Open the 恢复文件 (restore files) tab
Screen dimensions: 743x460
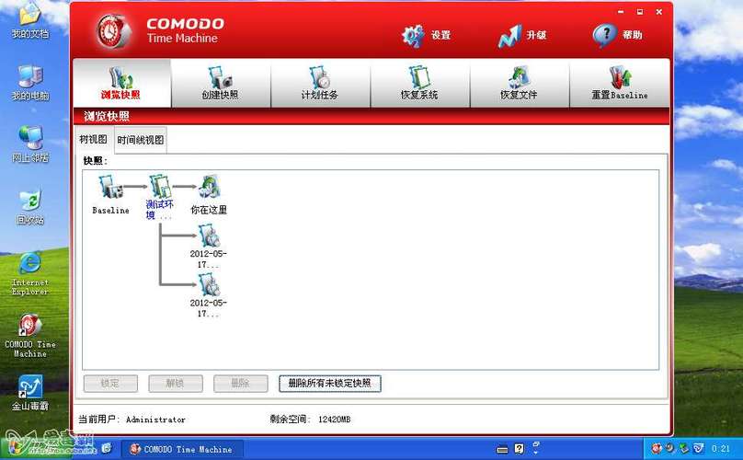[x=520, y=83]
